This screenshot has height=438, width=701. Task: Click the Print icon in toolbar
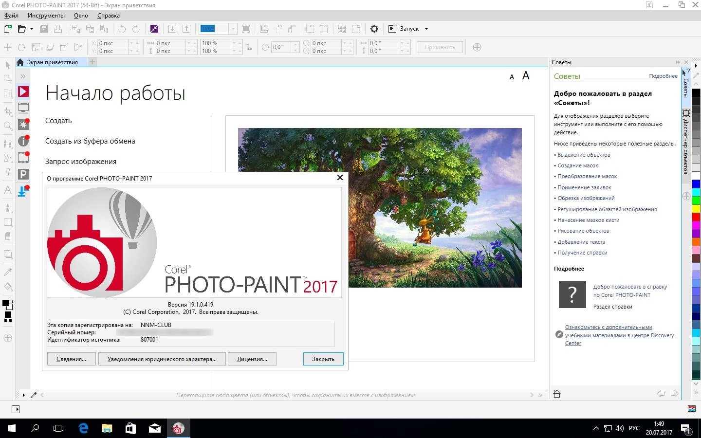point(58,29)
